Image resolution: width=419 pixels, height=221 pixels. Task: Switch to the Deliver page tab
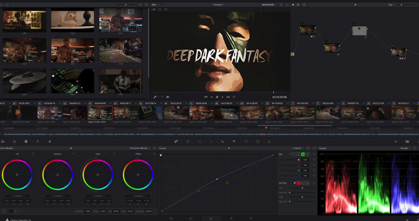coord(251,218)
